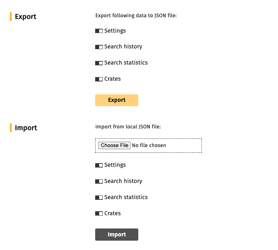Click the Import section heading
Image resolution: width=278 pixels, height=250 pixels.
tap(26, 128)
